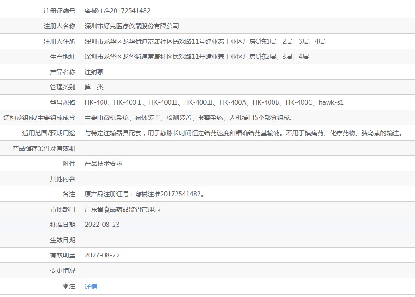Click the 变更情况 label

click(x=62, y=270)
